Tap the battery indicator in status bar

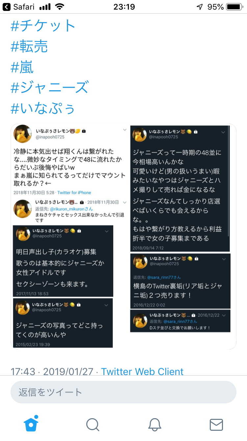coord(234,7)
